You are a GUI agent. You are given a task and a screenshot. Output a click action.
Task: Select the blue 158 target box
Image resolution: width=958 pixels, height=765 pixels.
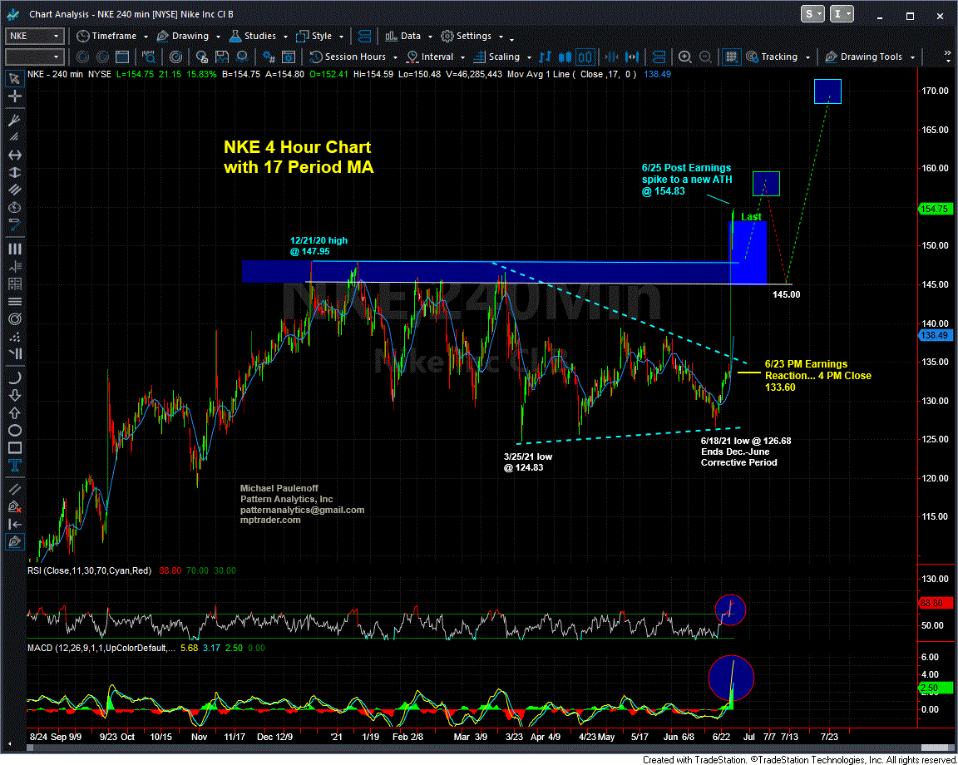click(766, 183)
